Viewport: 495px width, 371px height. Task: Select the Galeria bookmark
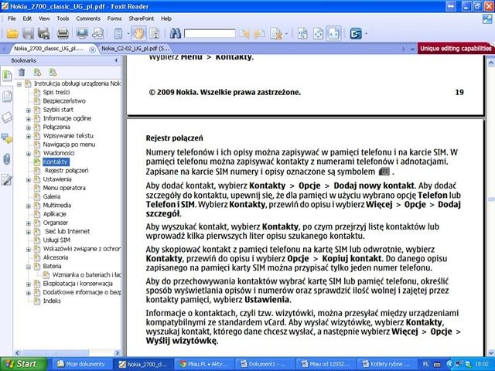[52, 196]
